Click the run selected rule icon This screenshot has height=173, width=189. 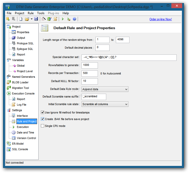[69, 19]
